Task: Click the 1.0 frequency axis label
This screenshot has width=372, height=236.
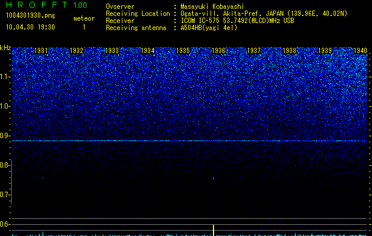Action: [5, 107]
